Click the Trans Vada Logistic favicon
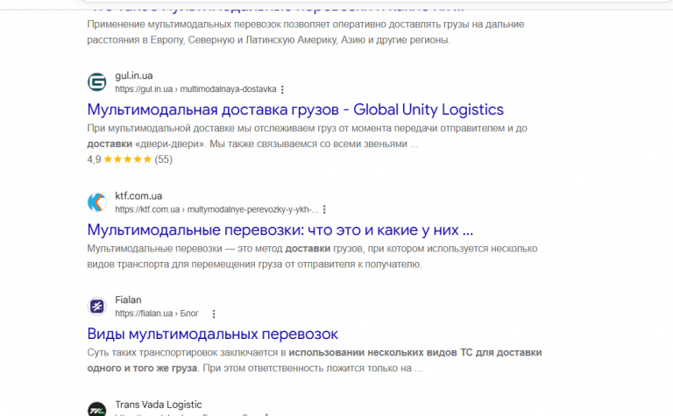The width and height of the screenshot is (673, 416). pyautogui.click(x=97, y=409)
